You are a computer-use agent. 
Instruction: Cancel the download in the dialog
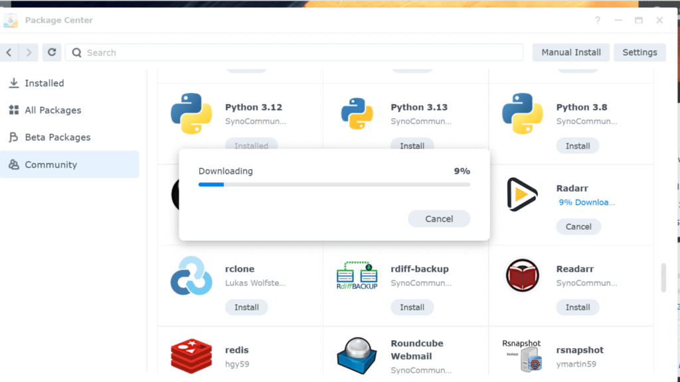439,219
